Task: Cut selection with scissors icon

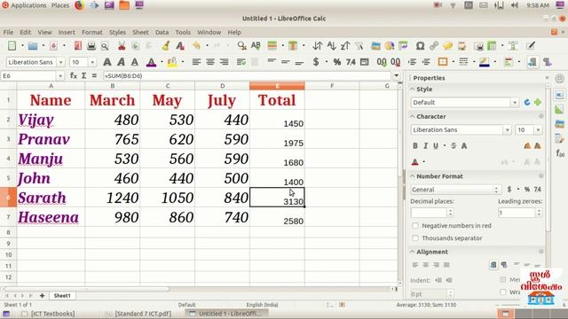Action: (x=122, y=46)
